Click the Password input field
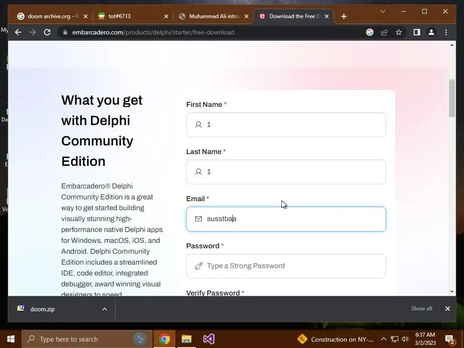Viewport: 464px width, 348px height. 286,266
